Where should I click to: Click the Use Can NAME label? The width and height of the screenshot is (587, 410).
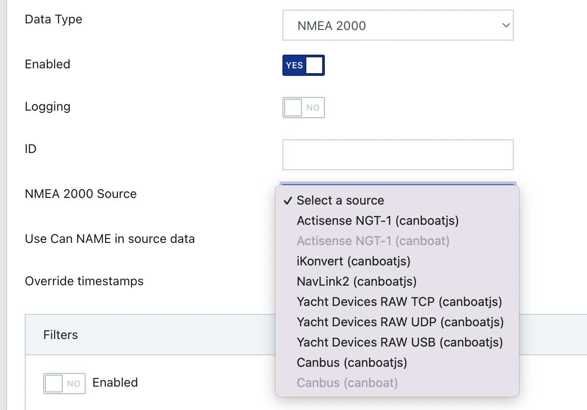click(x=110, y=239)
